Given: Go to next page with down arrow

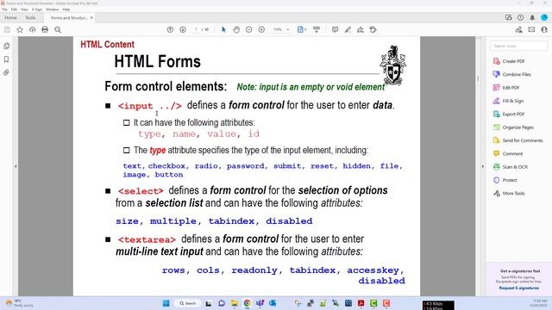Looking at the screenshot, I should pyautogui.click(x=183, y=30).
